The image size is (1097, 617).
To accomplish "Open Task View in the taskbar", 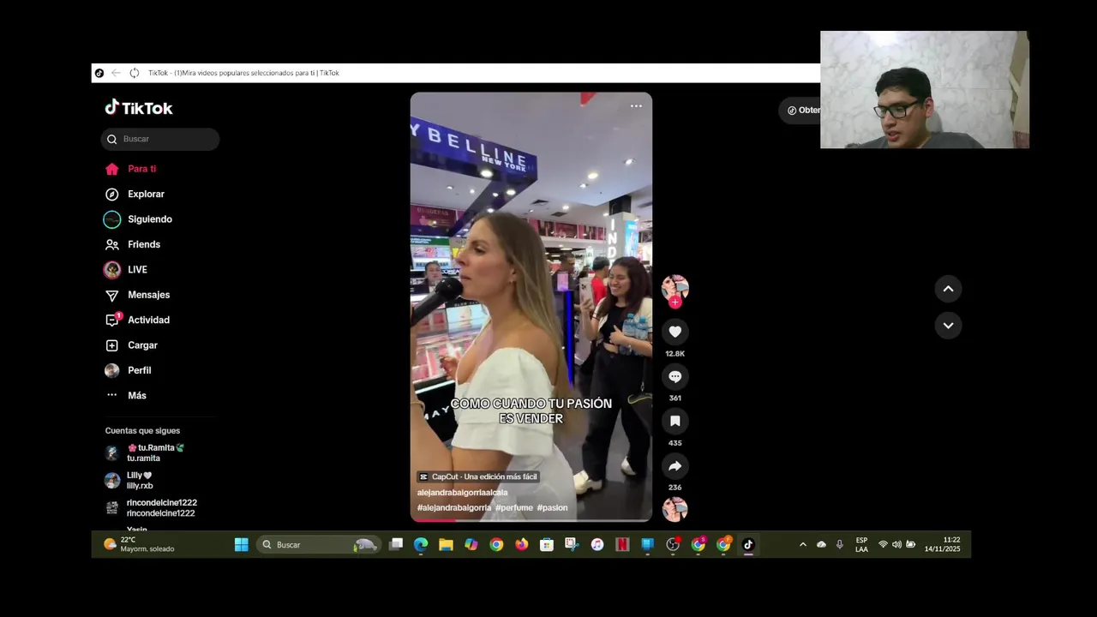I will point(396,544).
